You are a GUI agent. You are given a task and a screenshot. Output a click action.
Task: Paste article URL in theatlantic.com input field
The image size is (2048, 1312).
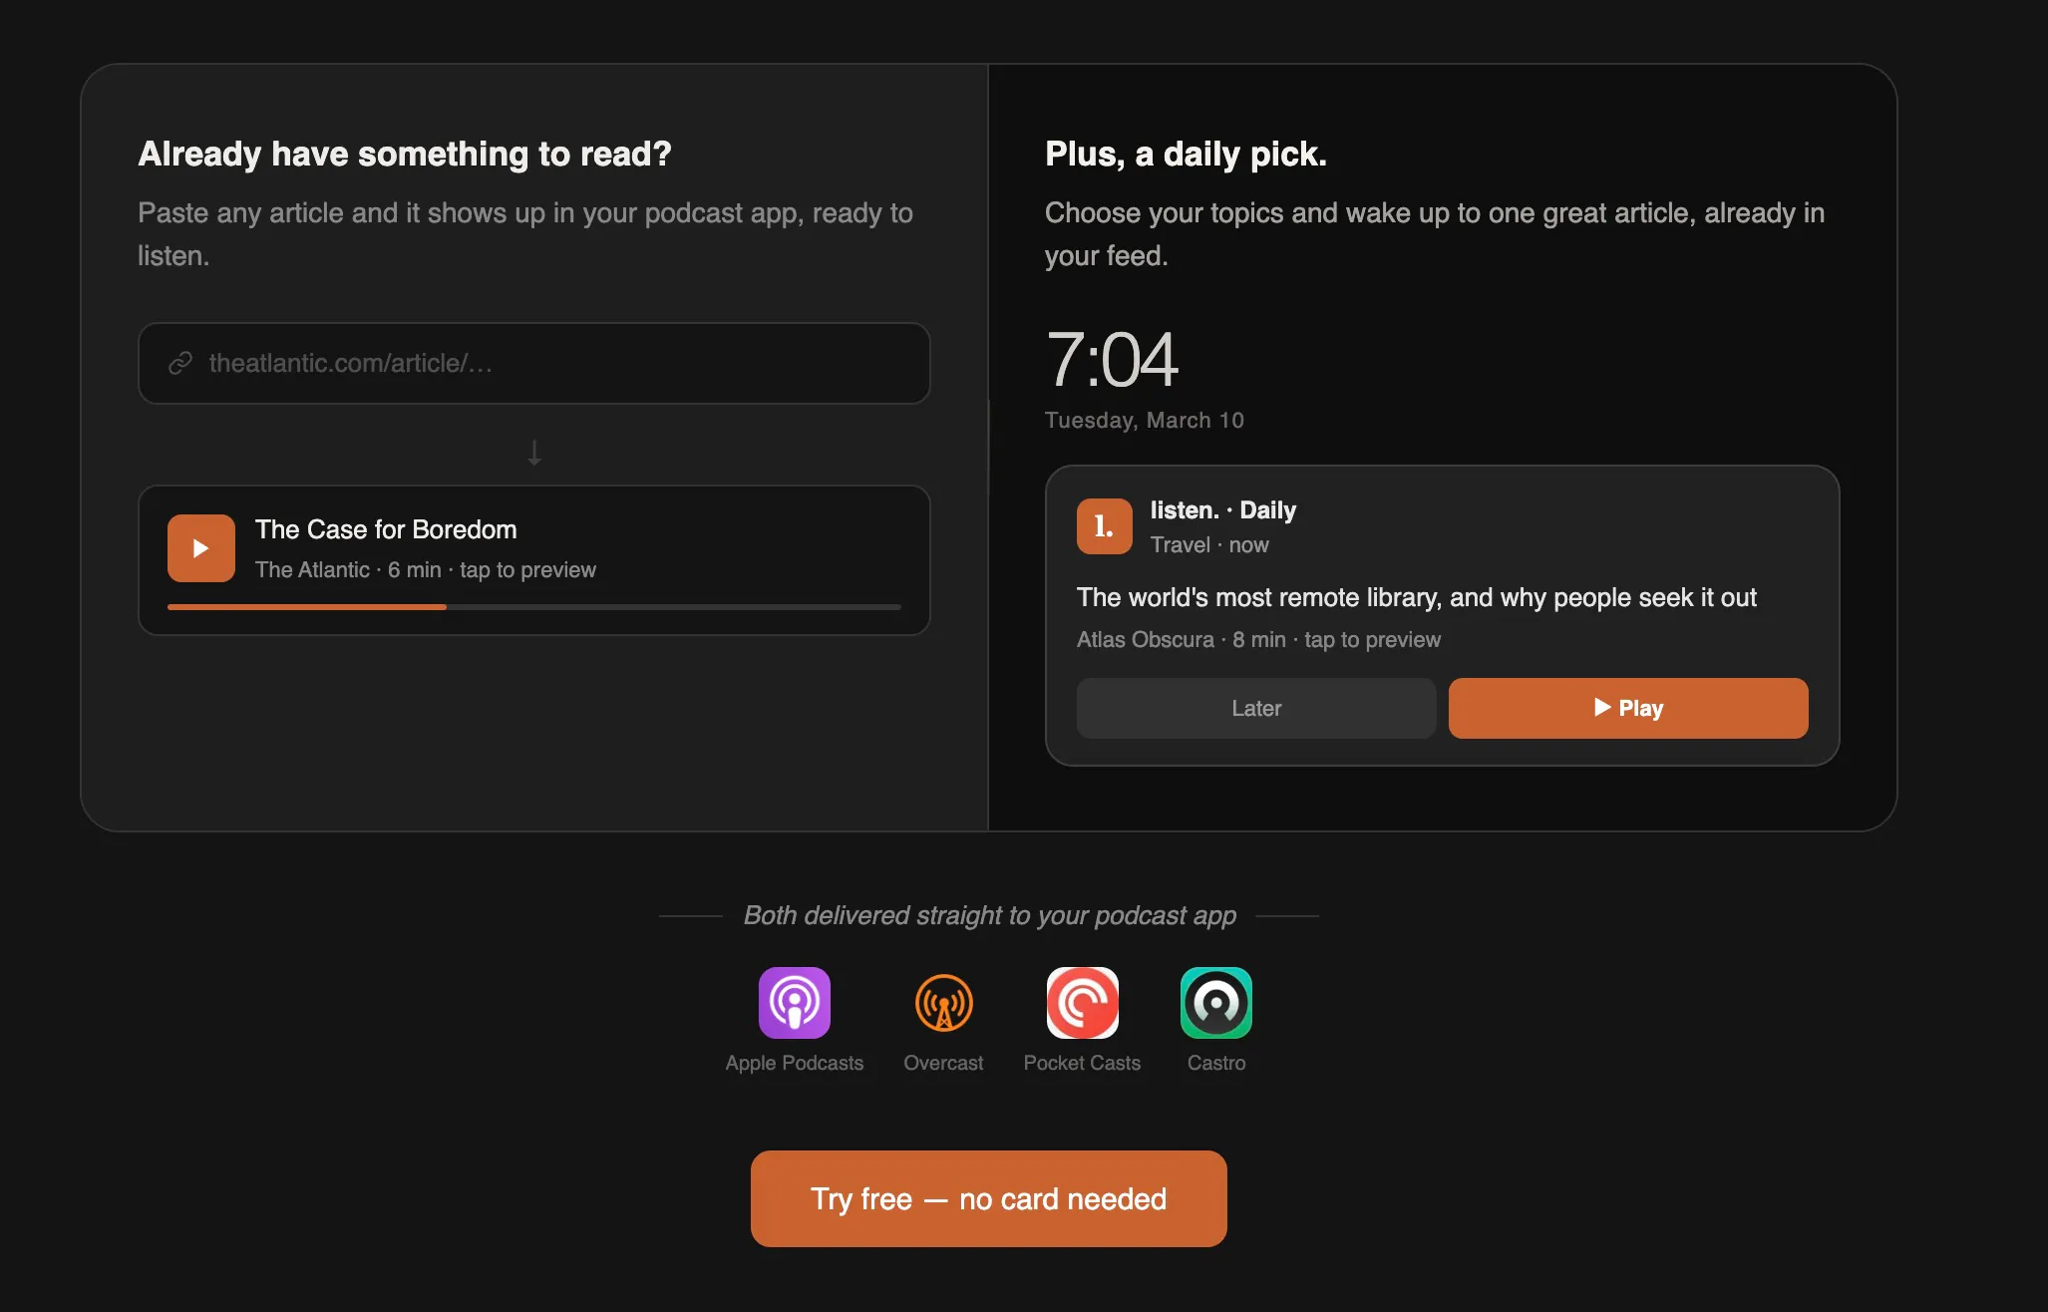[x=534, y=363]
